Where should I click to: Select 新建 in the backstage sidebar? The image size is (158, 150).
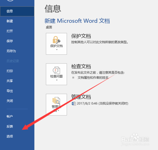[17, 21]
